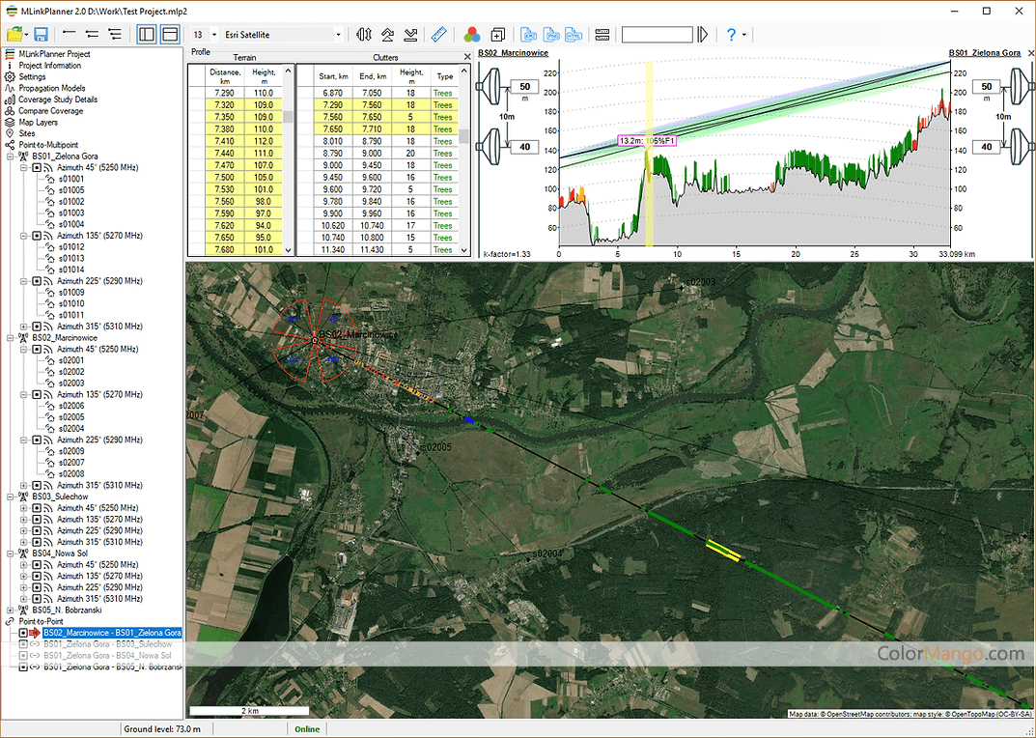
Task: Open the Esri Satellite map source dropdown
Action: [338, 35]
